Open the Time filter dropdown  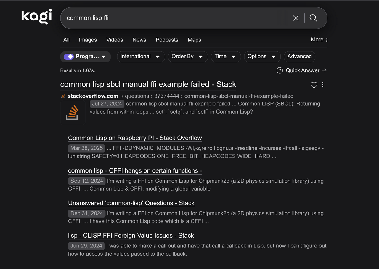[x=226, y=57]
